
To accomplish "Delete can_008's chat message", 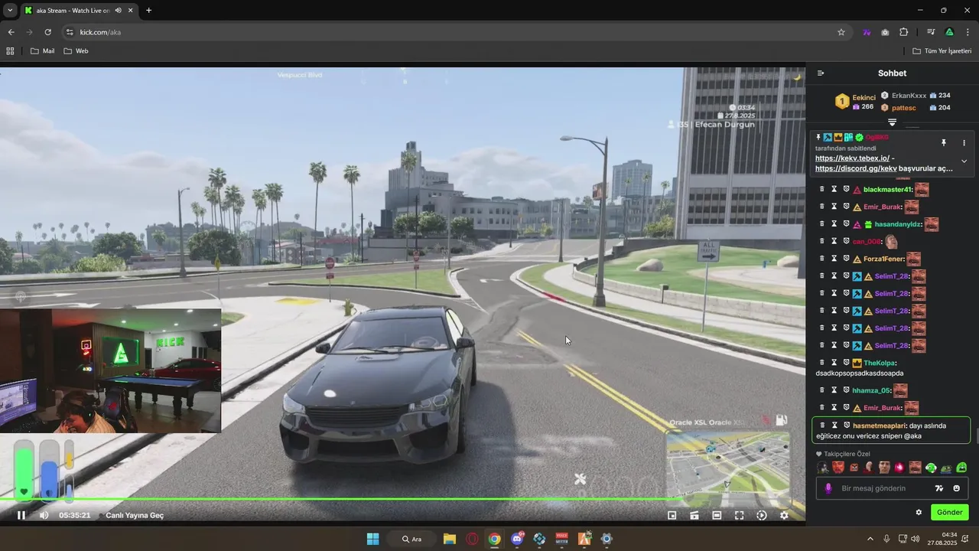I will point(822,241).
